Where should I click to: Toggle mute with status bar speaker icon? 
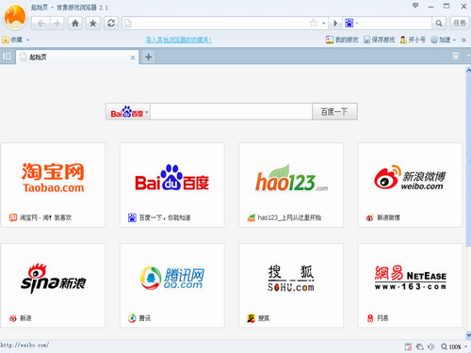pyautogui.click(x=431, y=346)
